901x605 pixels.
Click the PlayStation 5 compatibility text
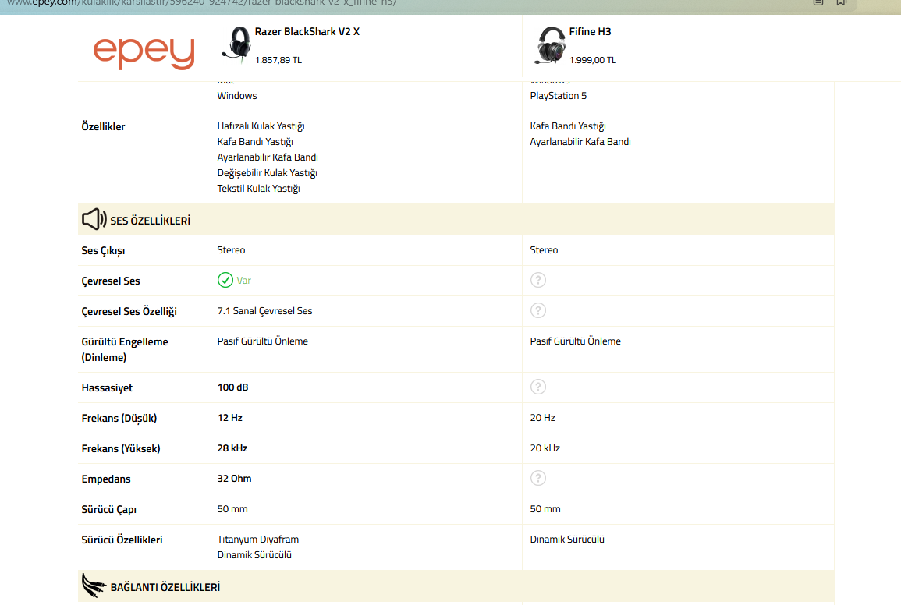[558, 96]
